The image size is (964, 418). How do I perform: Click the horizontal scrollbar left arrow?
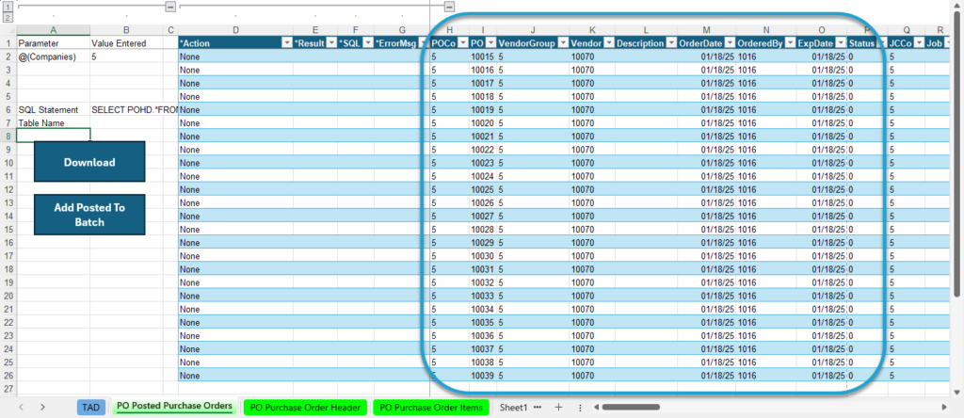pos(595,407)
